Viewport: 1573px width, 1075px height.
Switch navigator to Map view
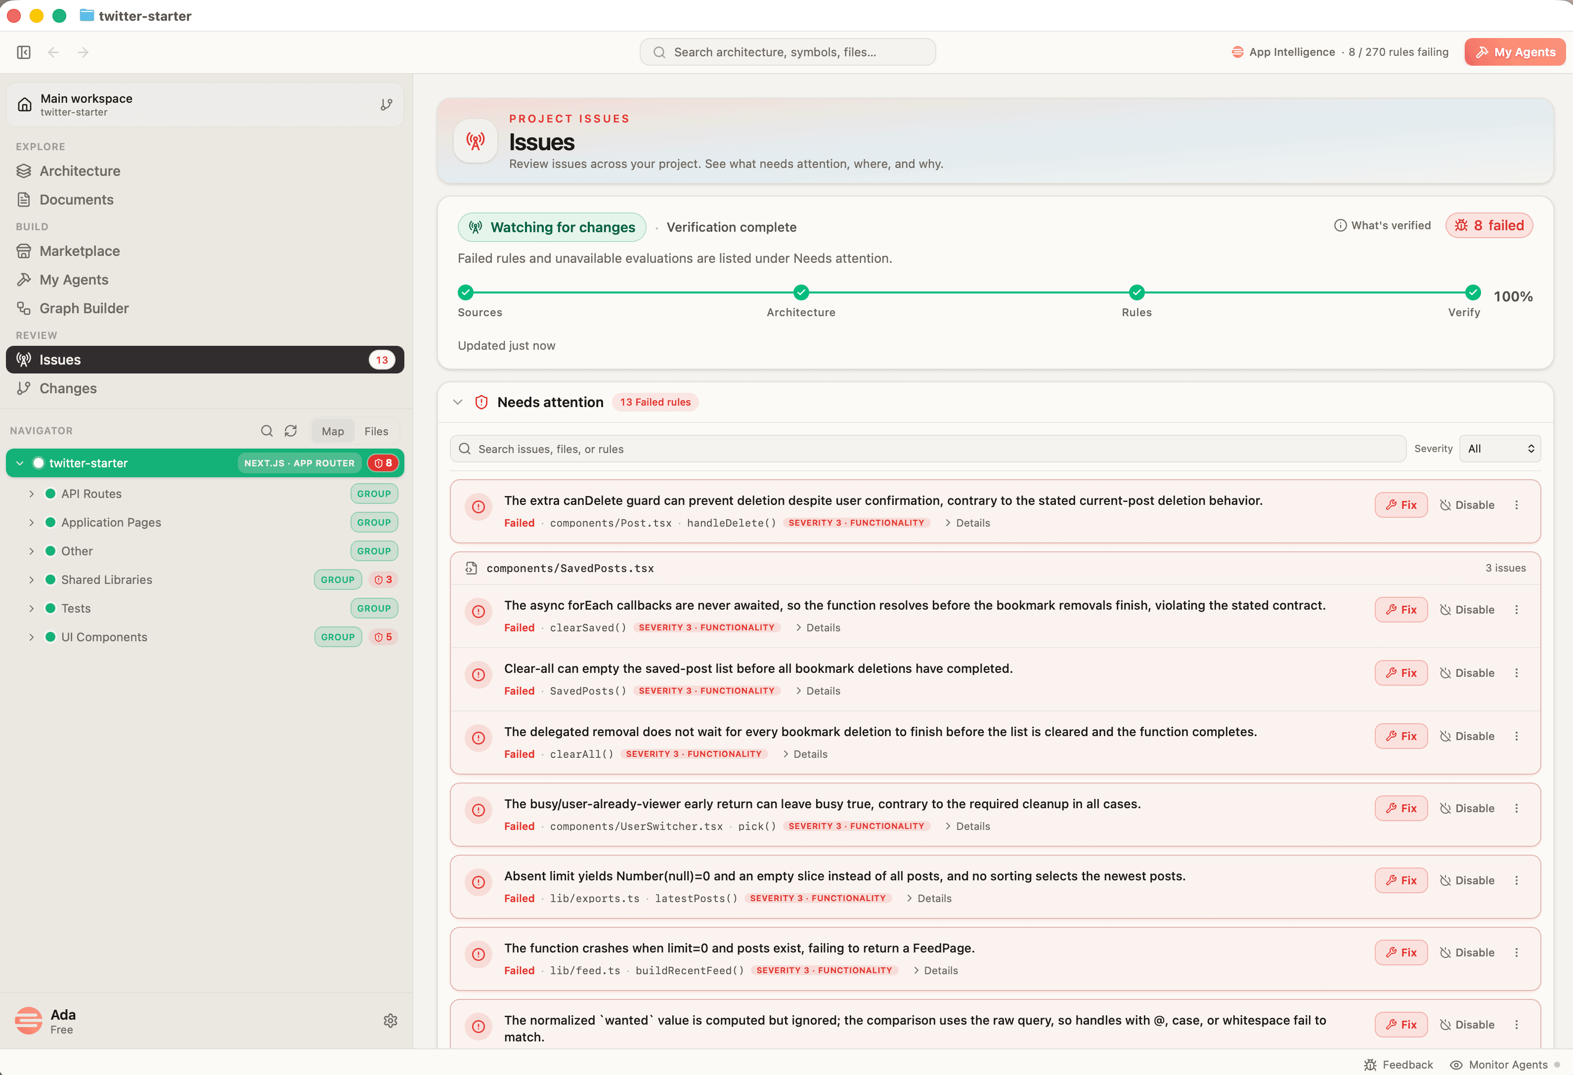pos(332,431)
